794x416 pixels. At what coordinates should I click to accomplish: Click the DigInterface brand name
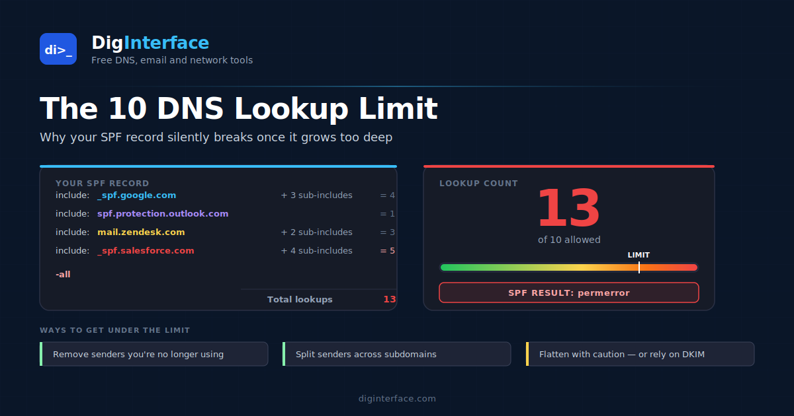coord(150,43)
